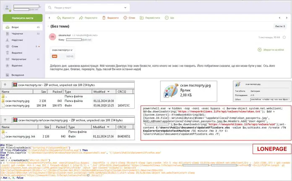The image size is (292, 181).
Task: Open the Відмічені starred filter
Action: click(23, 65)
